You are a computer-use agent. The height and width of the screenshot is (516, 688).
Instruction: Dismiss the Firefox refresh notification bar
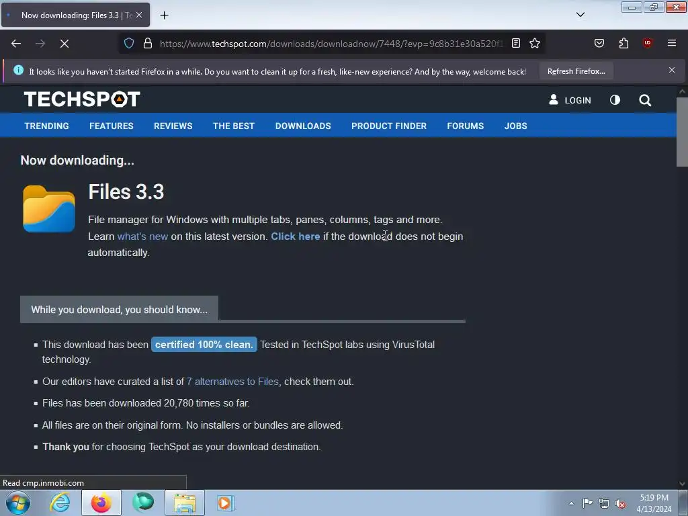tap(671, 70)
